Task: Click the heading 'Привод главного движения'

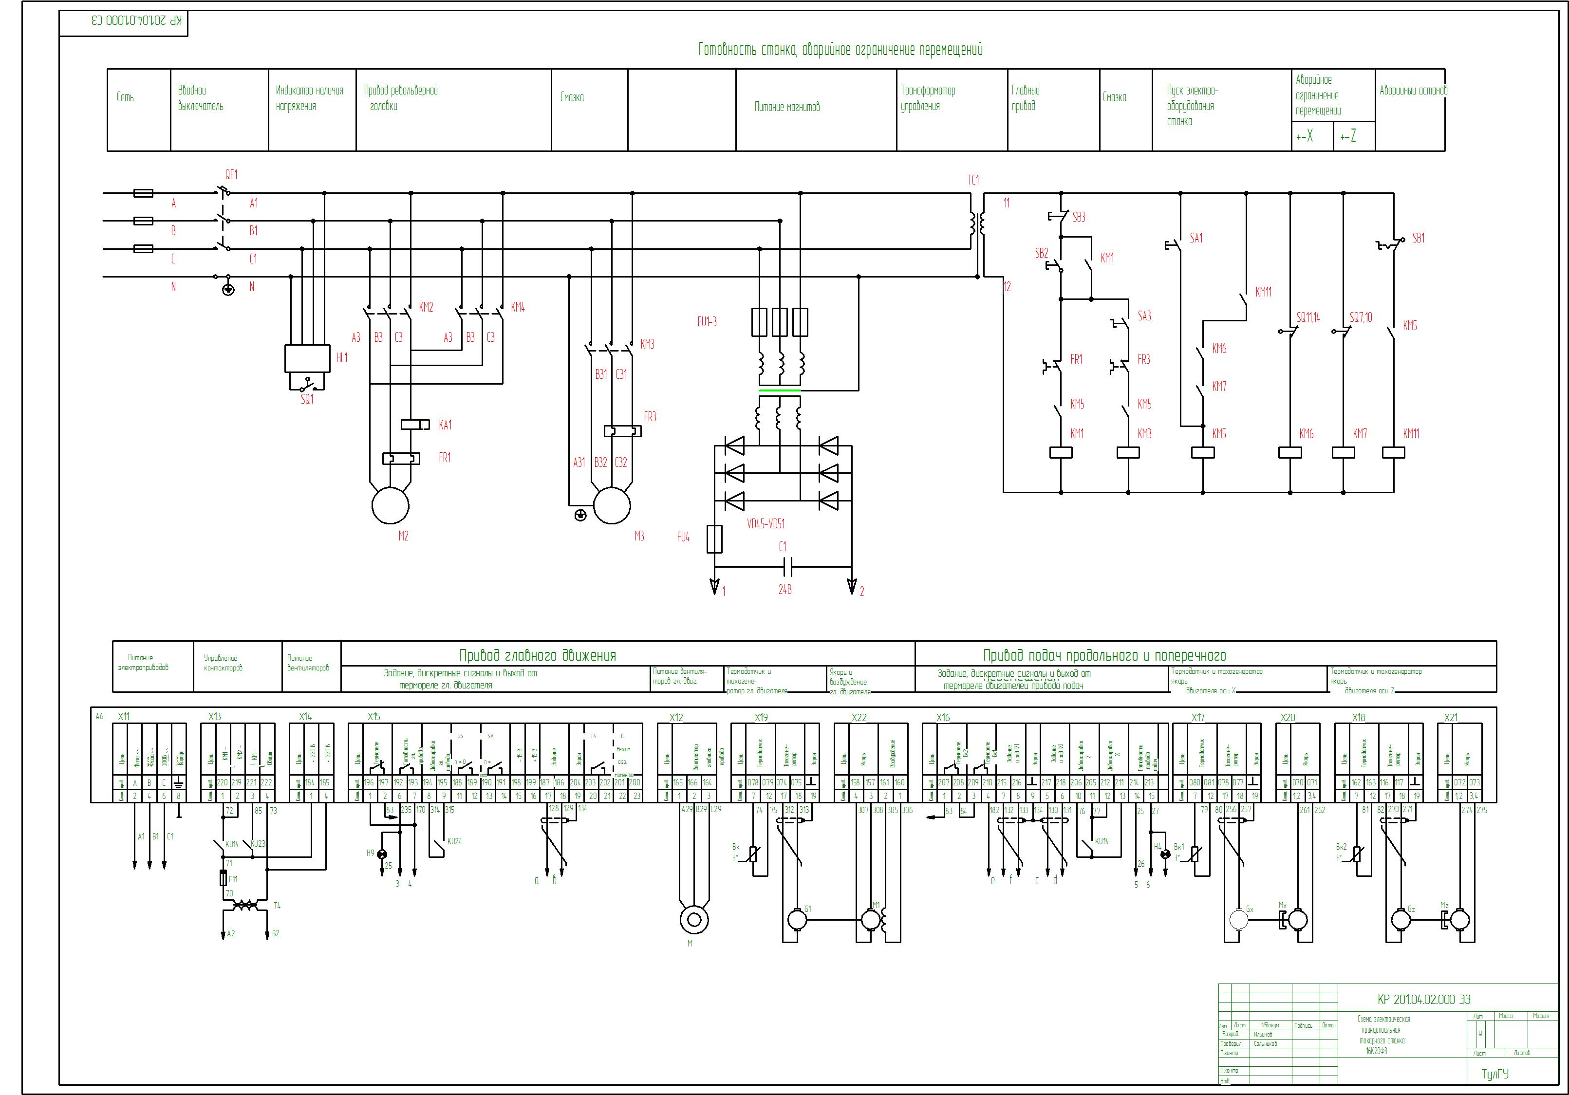Action: pyautogui.click(x=538, y=656)
